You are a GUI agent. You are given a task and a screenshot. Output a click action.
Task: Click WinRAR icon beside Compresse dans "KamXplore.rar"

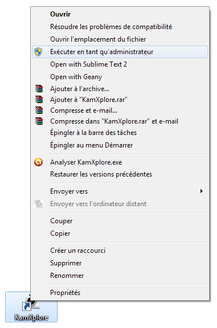[39, 121]
